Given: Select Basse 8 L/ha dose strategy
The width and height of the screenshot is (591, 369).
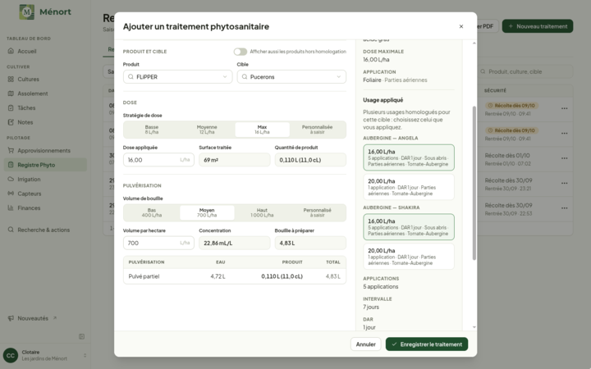Looking at the screenshot, I should [152, 130].
